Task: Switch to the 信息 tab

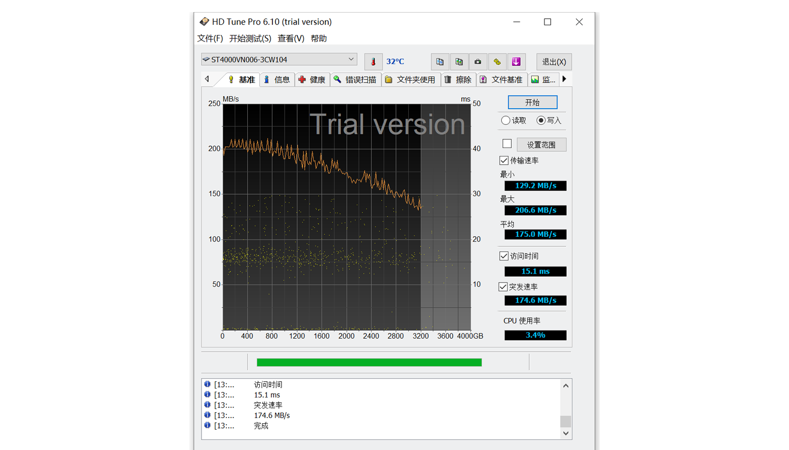Action: [277, 80]
